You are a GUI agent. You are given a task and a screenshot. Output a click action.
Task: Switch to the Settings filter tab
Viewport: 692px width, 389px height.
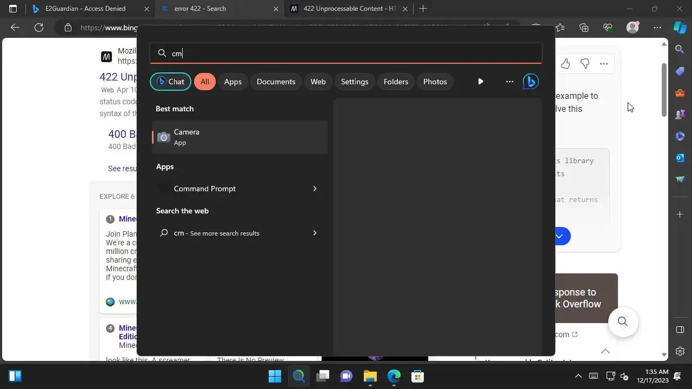point(355,82)
